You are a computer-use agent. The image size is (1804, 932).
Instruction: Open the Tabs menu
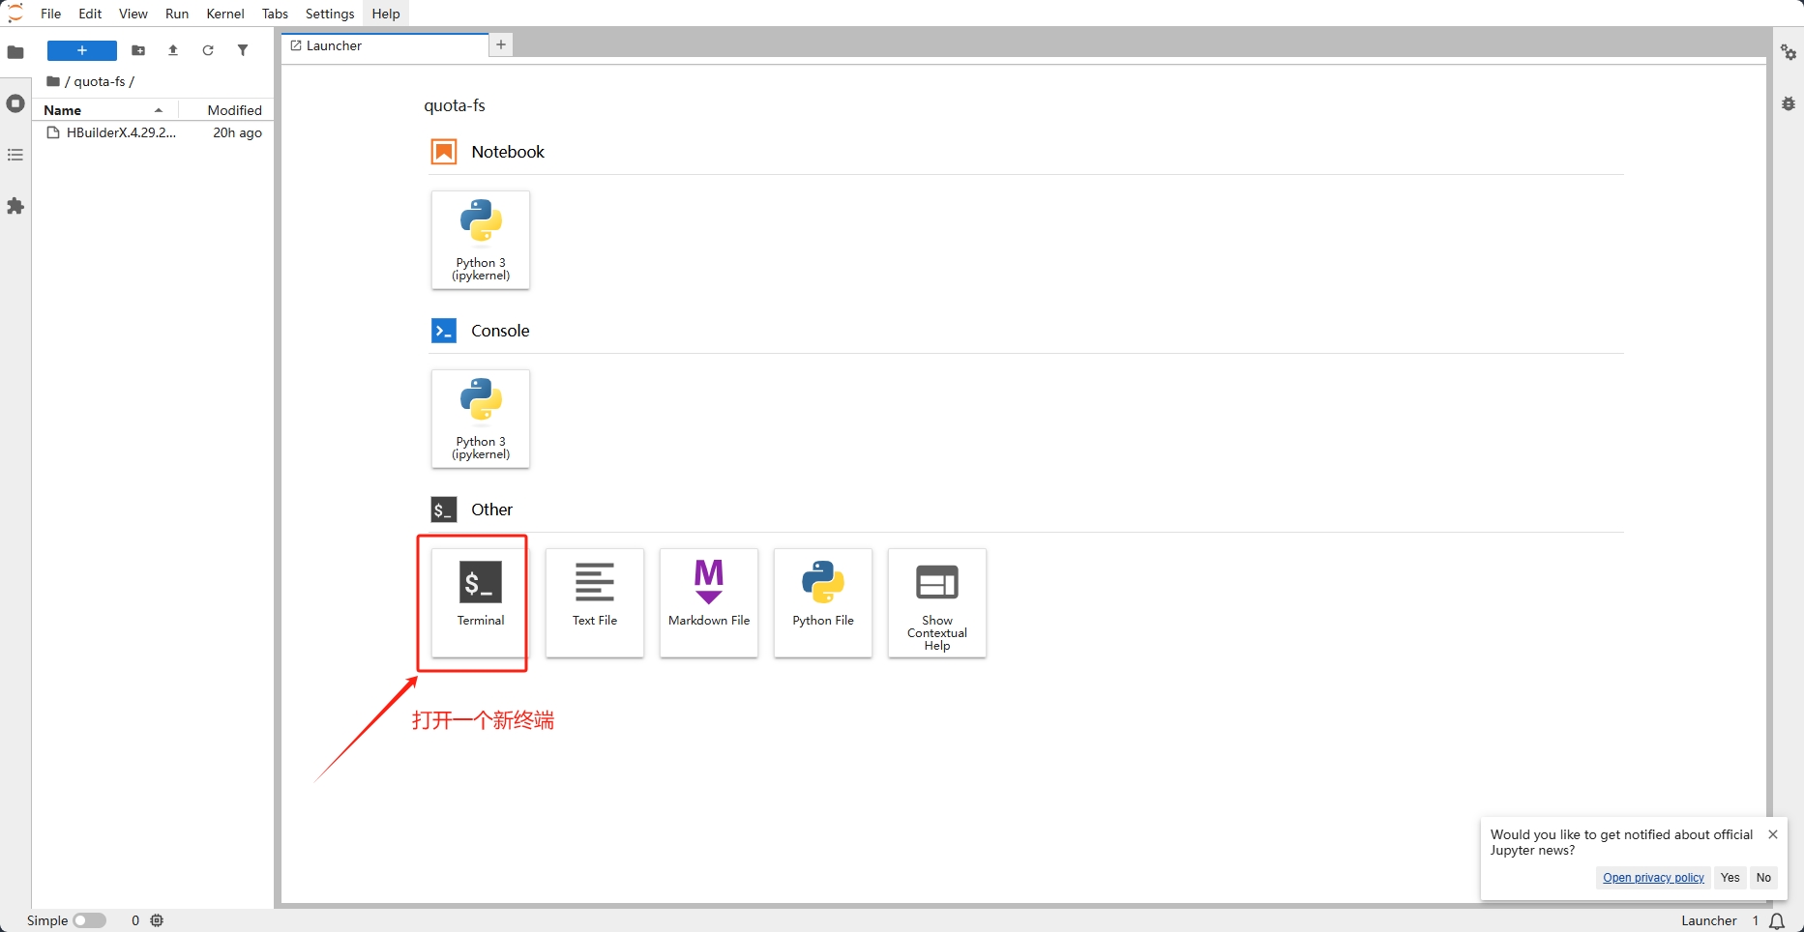tap(275, 14)
